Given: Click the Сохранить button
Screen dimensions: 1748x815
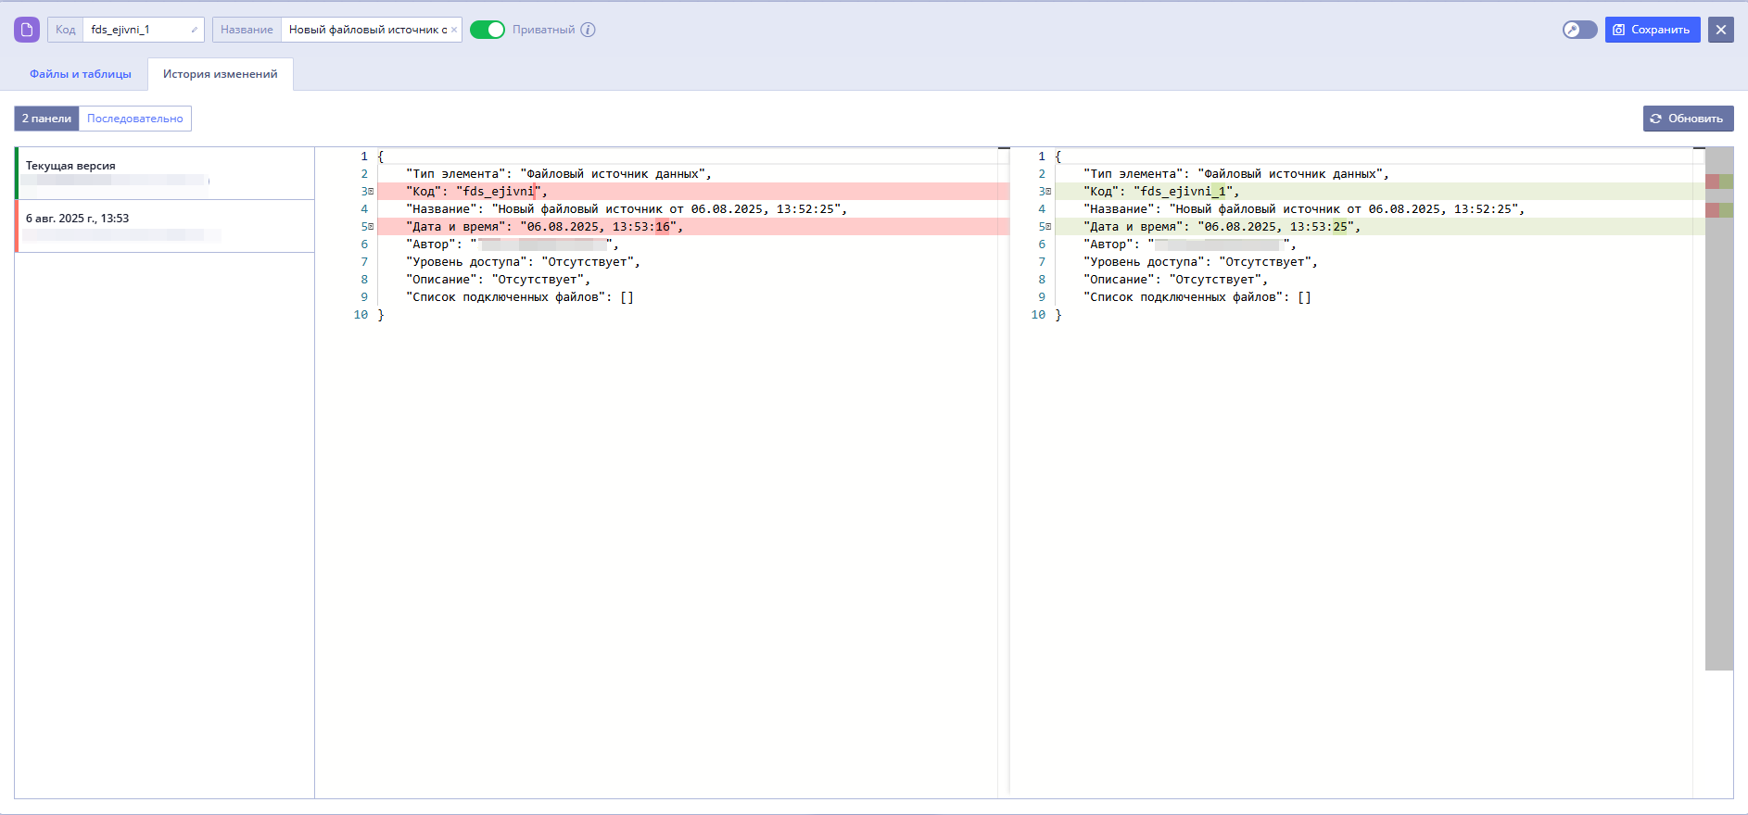Looking at the screenshot, I should pyautogui.click(x=1653, y=30).
